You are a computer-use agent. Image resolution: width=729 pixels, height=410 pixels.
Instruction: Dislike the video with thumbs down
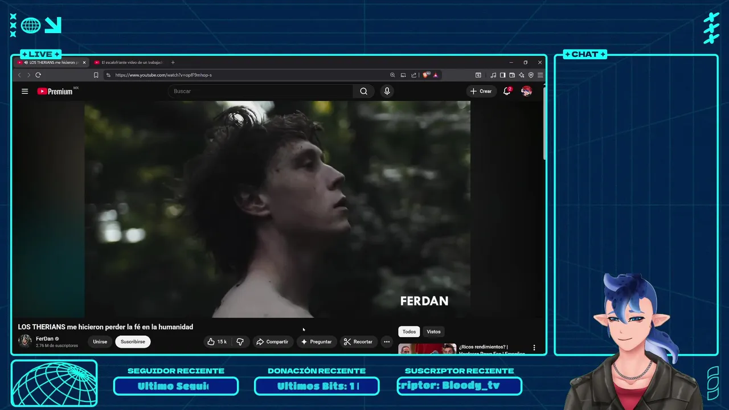point(240,342)
